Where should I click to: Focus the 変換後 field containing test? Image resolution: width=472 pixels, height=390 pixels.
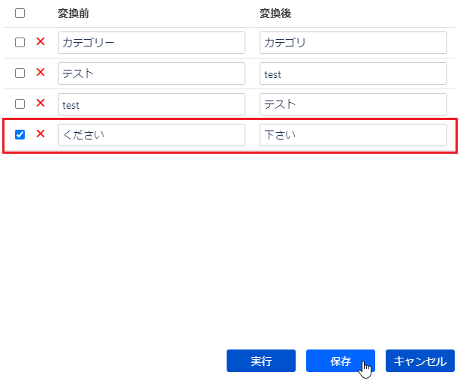point(353,73)
